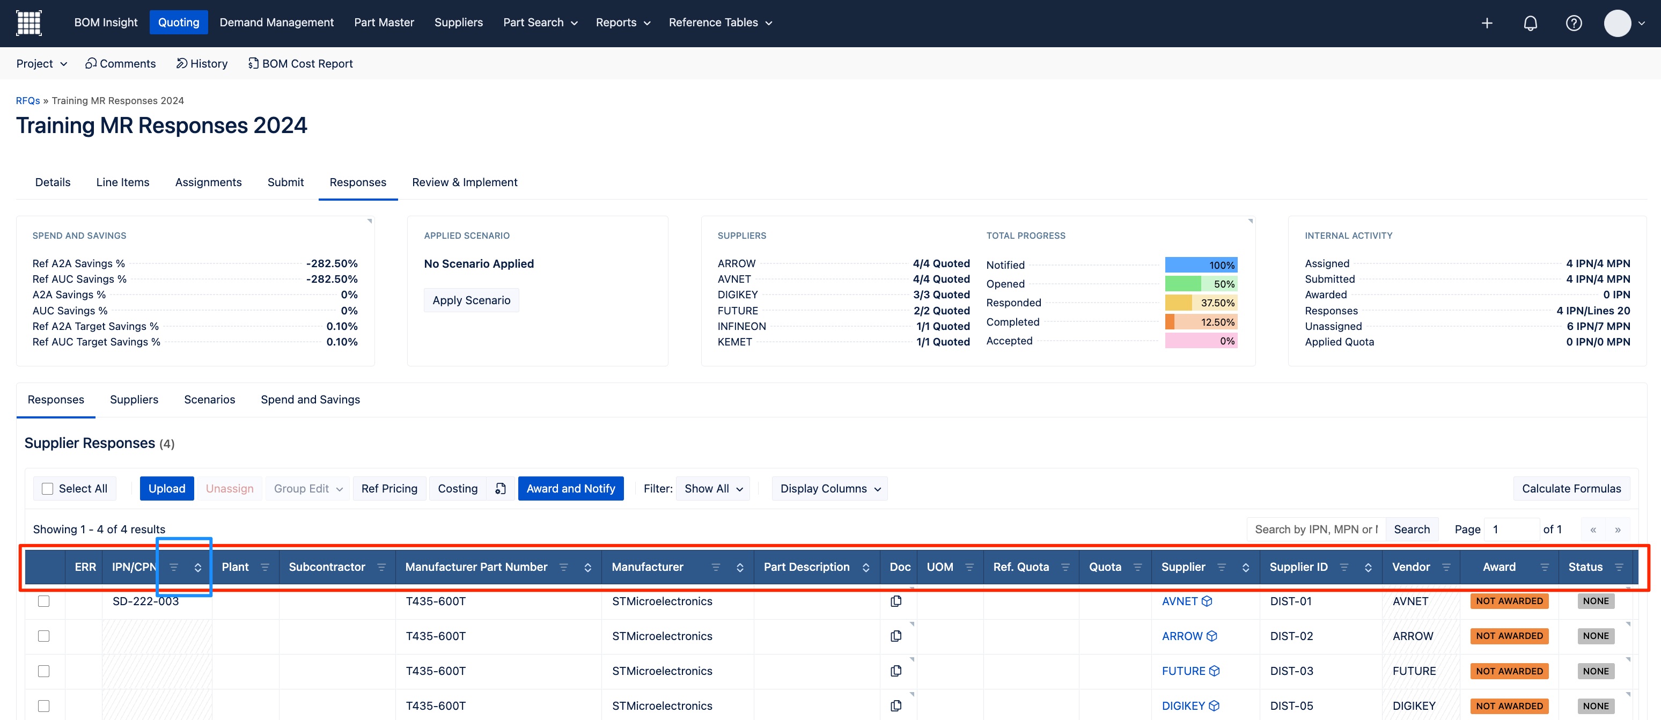Open BOM Insight in the top navigation
The image size is (1661, 720).
click(x=106, y=23)
